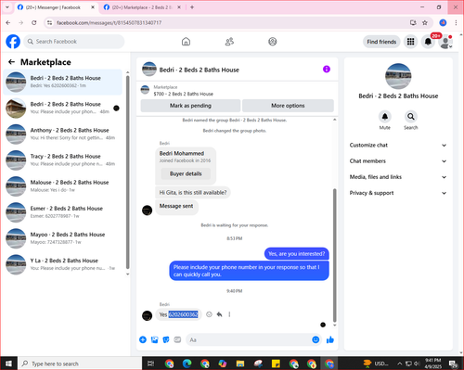Open a new browser tab
The height and width of the screenshot is (370, 464).
(192, 7)
